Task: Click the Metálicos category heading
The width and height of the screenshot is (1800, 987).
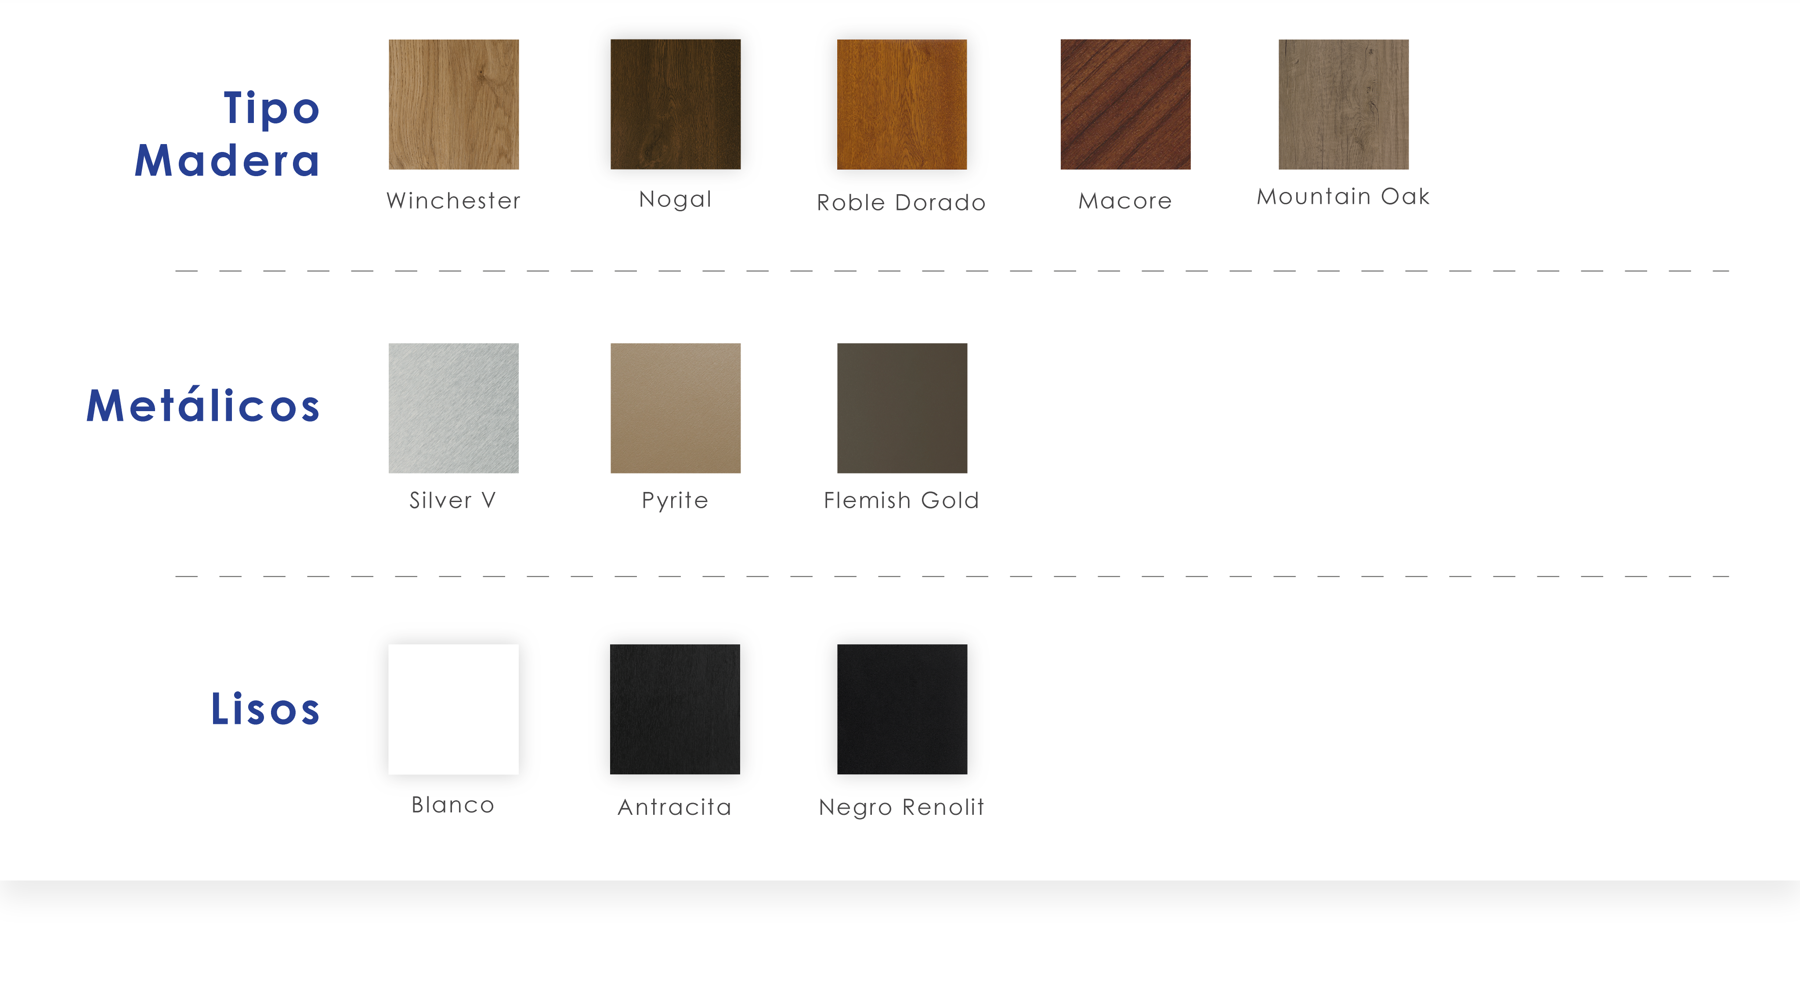Action: 203,405
